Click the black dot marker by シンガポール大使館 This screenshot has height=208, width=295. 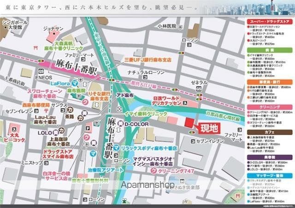pyautogui.click(x=6, y=28)
